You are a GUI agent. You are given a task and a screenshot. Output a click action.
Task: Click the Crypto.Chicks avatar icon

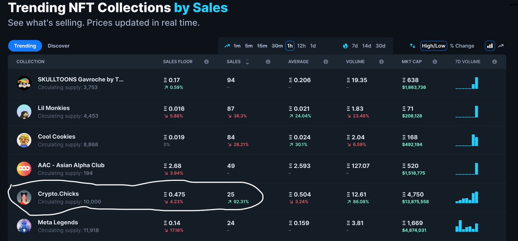click(24, 197)
